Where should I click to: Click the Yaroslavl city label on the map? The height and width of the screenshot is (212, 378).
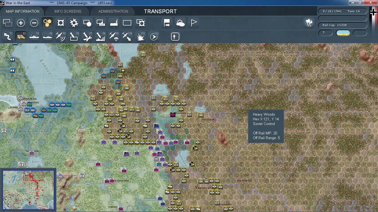[203, 188]
